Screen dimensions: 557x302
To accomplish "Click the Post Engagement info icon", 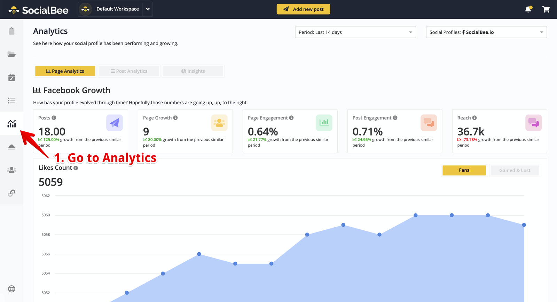I will [x=395, y=118].
